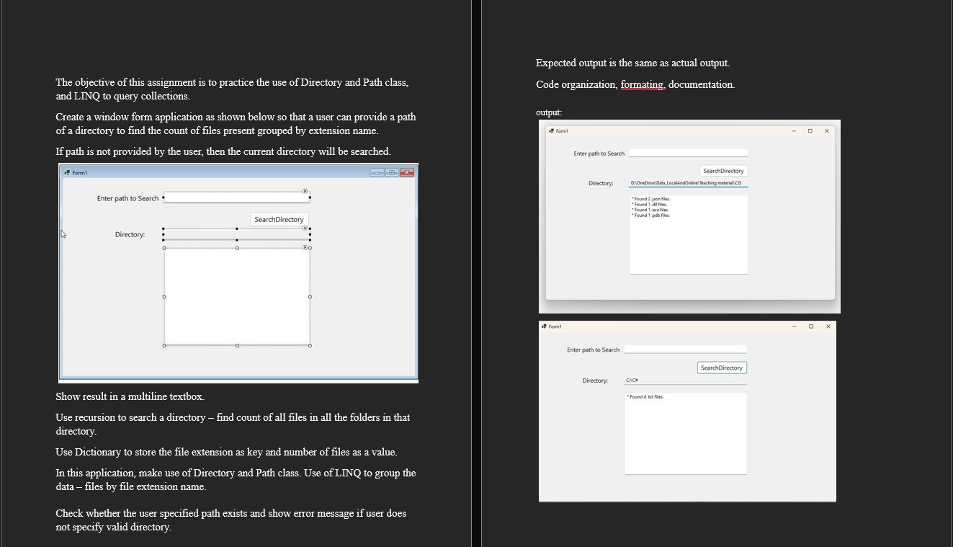
Task: Click bottom-center resize handle of multiline textbox
Action: pos(238,345)
